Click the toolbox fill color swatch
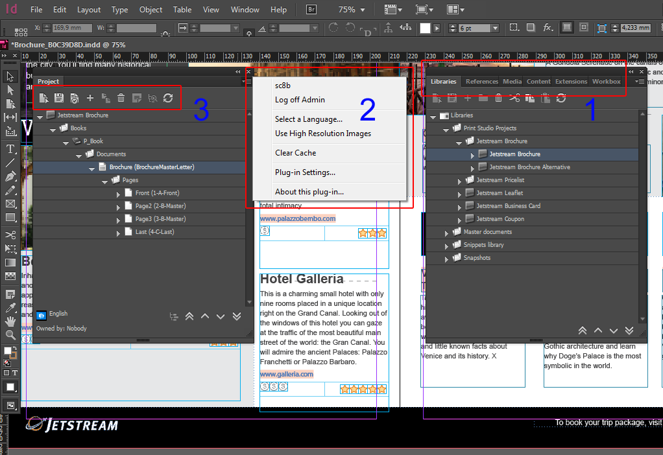The image size is (663, 455). (8, 351)
